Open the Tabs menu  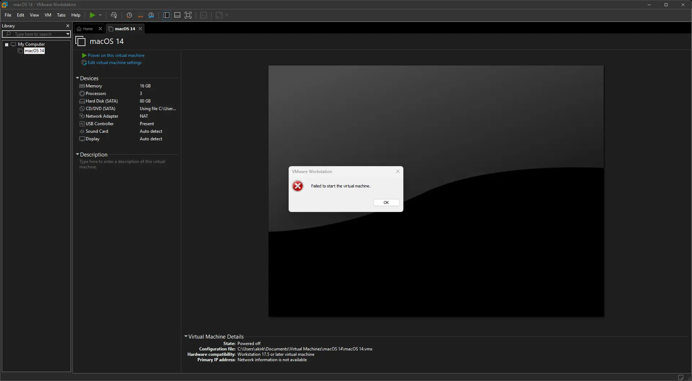tap(61, 15)
